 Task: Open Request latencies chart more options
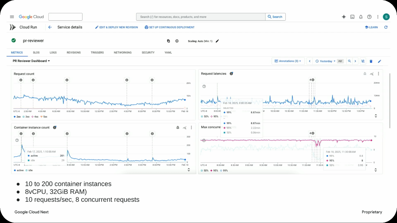pos(378,74)
